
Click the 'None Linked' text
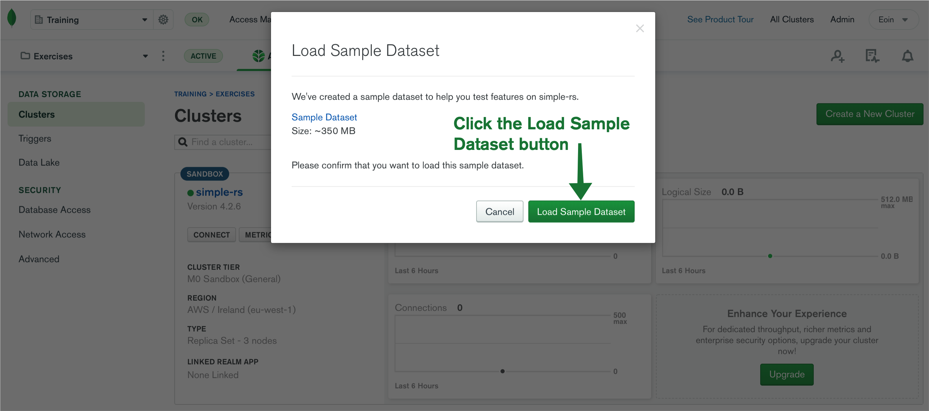213,375
